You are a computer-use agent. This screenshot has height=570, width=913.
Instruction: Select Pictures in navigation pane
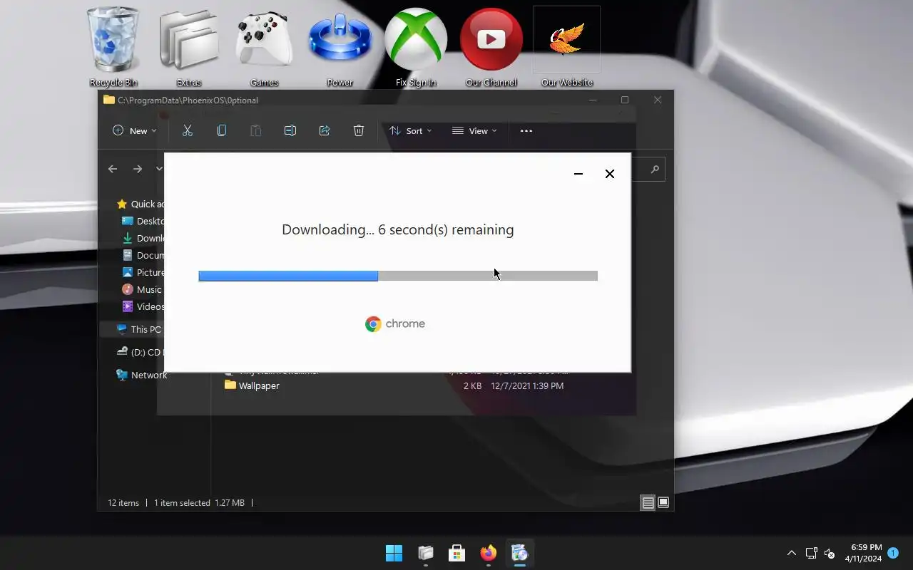pyautogui.click(x=143, y=272)
